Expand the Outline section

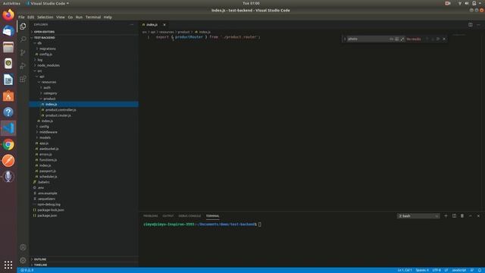(x=40, y=259)
